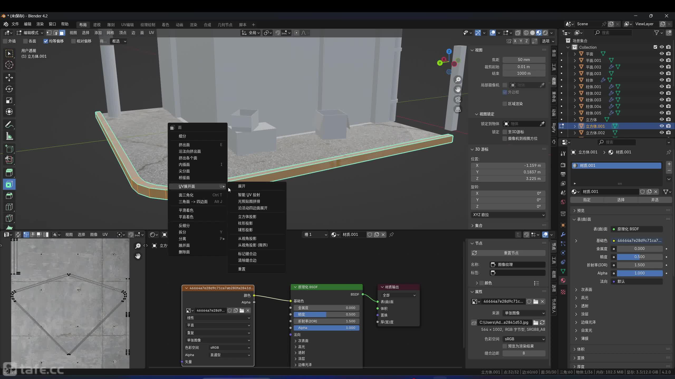Select the Scale tool icon
This screenshot has width=675, height=379.
9,100
